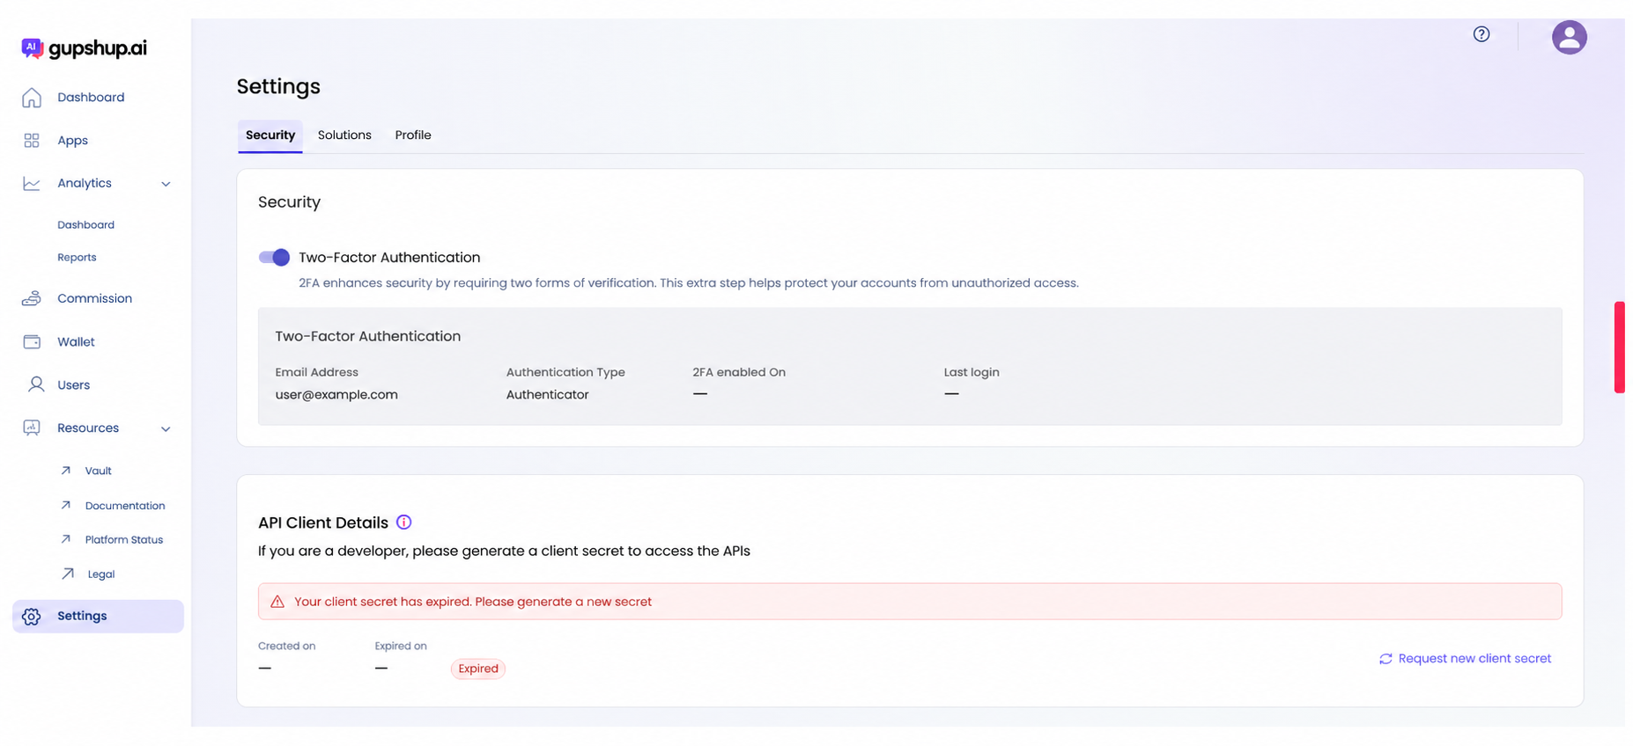Click the Apps grid icon
The width and height of the screenshot is (1633, 746).
(32, 141)
